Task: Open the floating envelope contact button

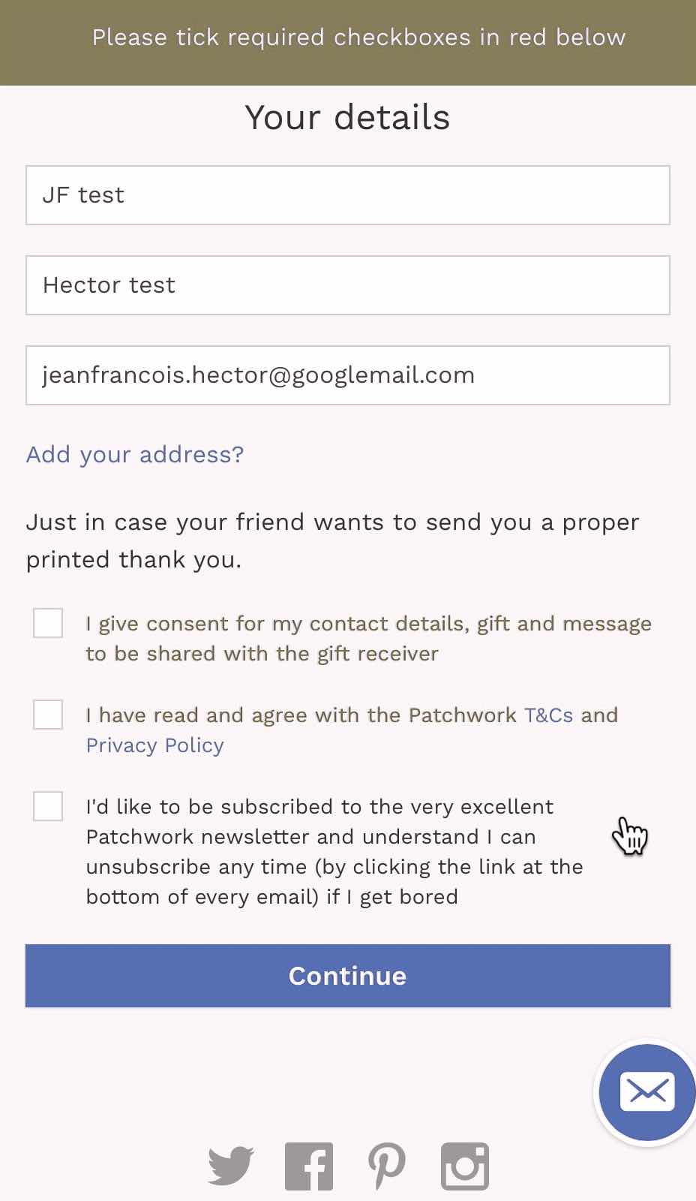Action: point(647,1092)
